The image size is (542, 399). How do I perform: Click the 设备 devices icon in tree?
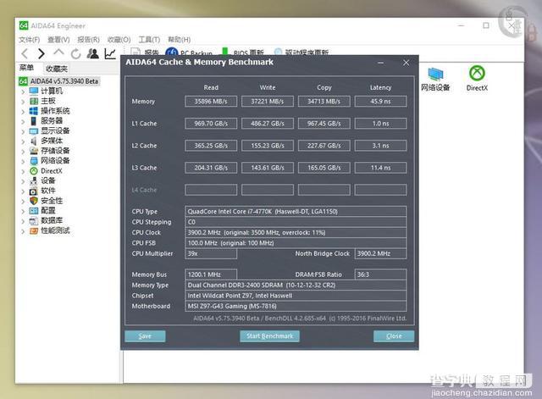(34, 180)
